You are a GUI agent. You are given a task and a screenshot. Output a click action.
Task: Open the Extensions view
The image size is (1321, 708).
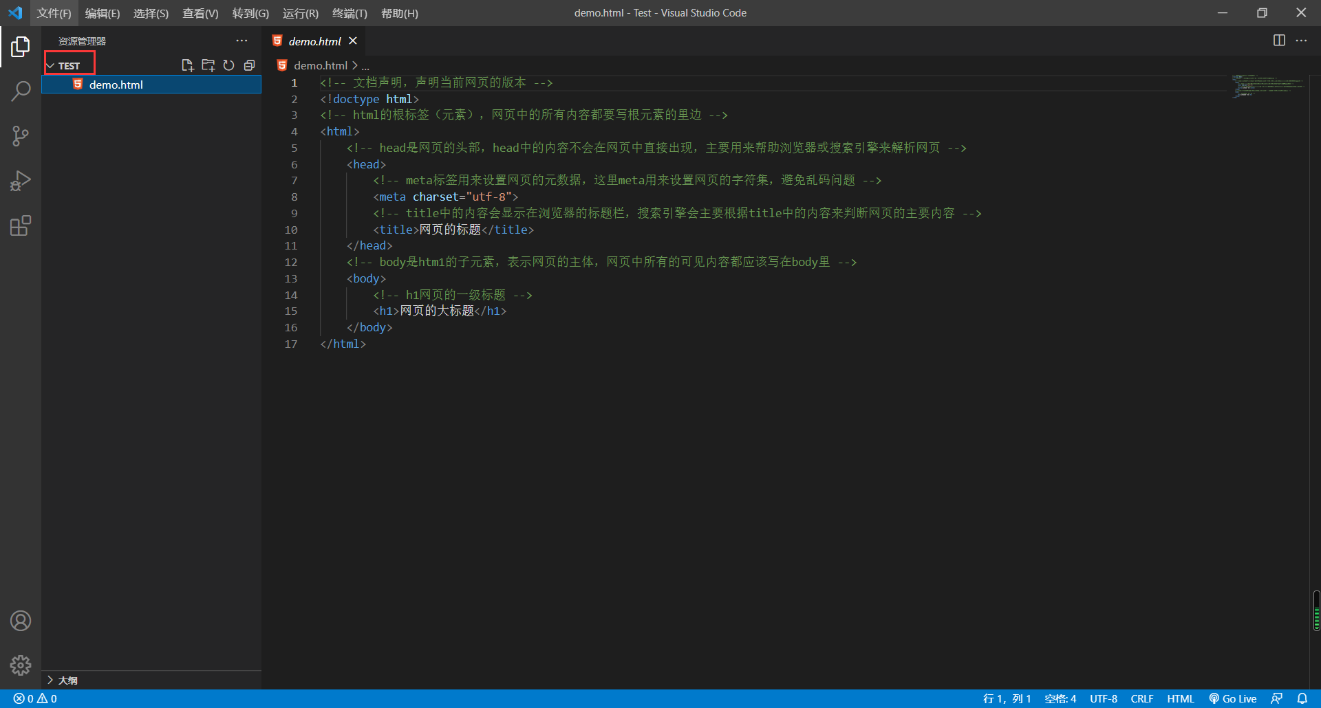tap(21, 225)
